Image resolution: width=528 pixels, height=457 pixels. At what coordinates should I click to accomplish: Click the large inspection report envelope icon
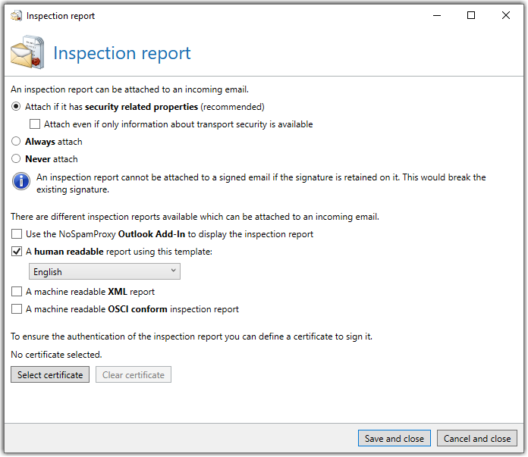(27, 52)
